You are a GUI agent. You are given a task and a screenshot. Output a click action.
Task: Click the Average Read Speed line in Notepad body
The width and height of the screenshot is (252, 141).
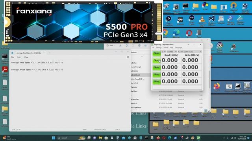37,63
